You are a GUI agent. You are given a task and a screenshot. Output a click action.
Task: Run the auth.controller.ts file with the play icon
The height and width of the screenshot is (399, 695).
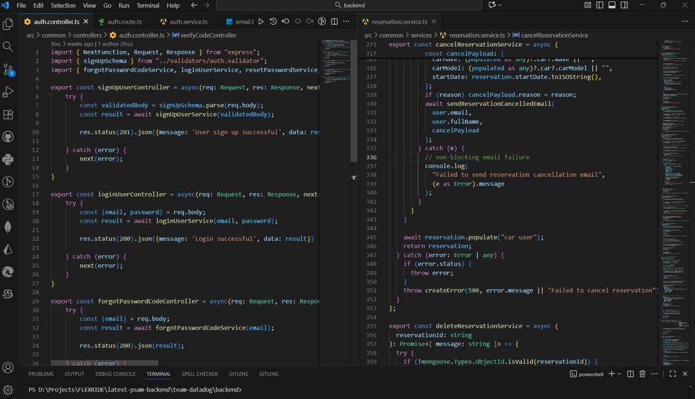pos(261,21)
